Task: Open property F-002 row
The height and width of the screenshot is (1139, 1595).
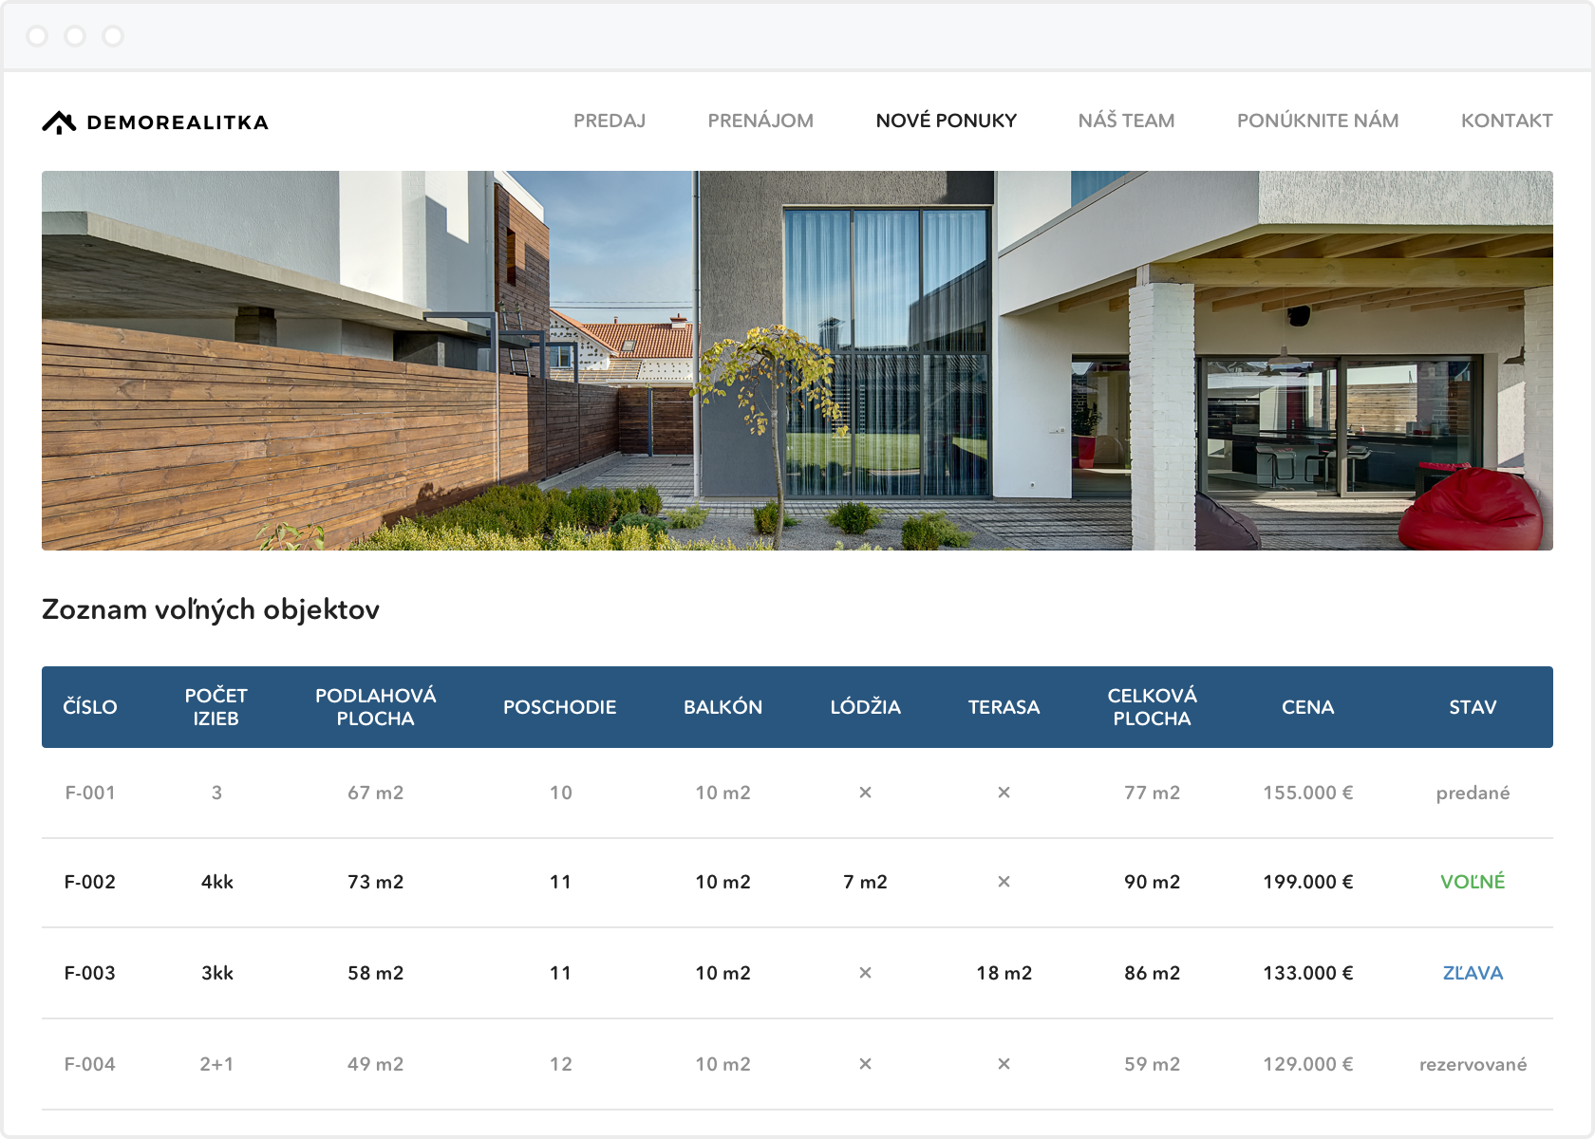Action: coord(90,882)
